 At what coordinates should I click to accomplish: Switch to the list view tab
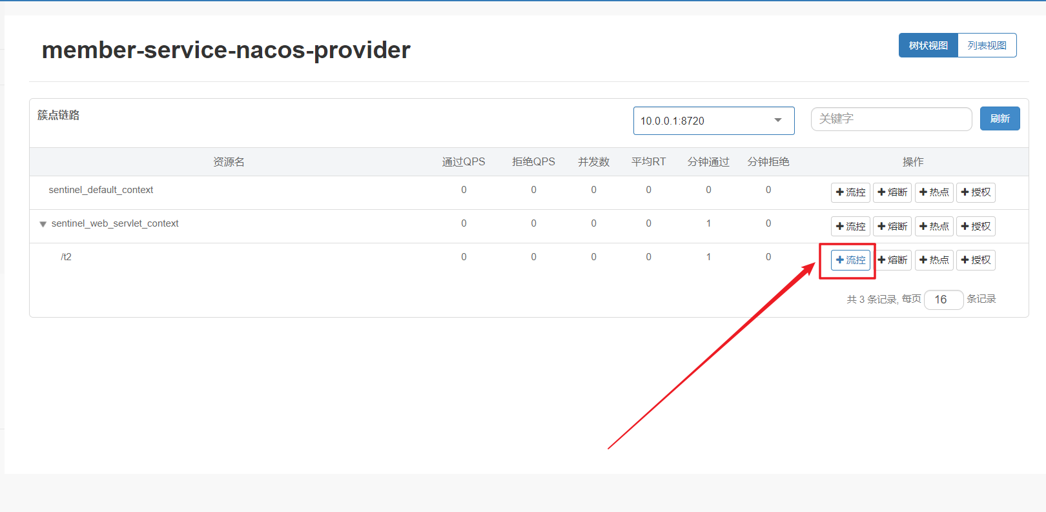[x=987, y=46]
